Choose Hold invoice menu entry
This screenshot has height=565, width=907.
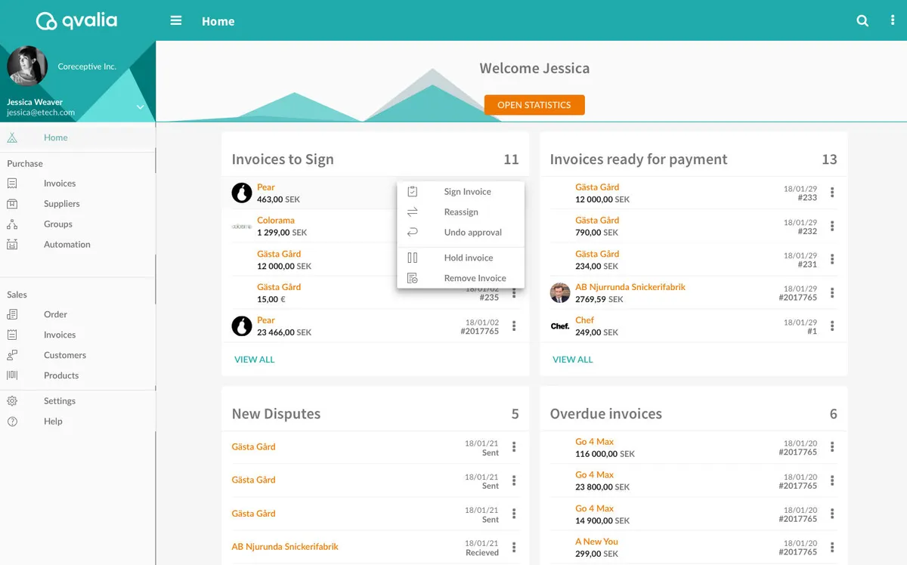coord(461,258)
